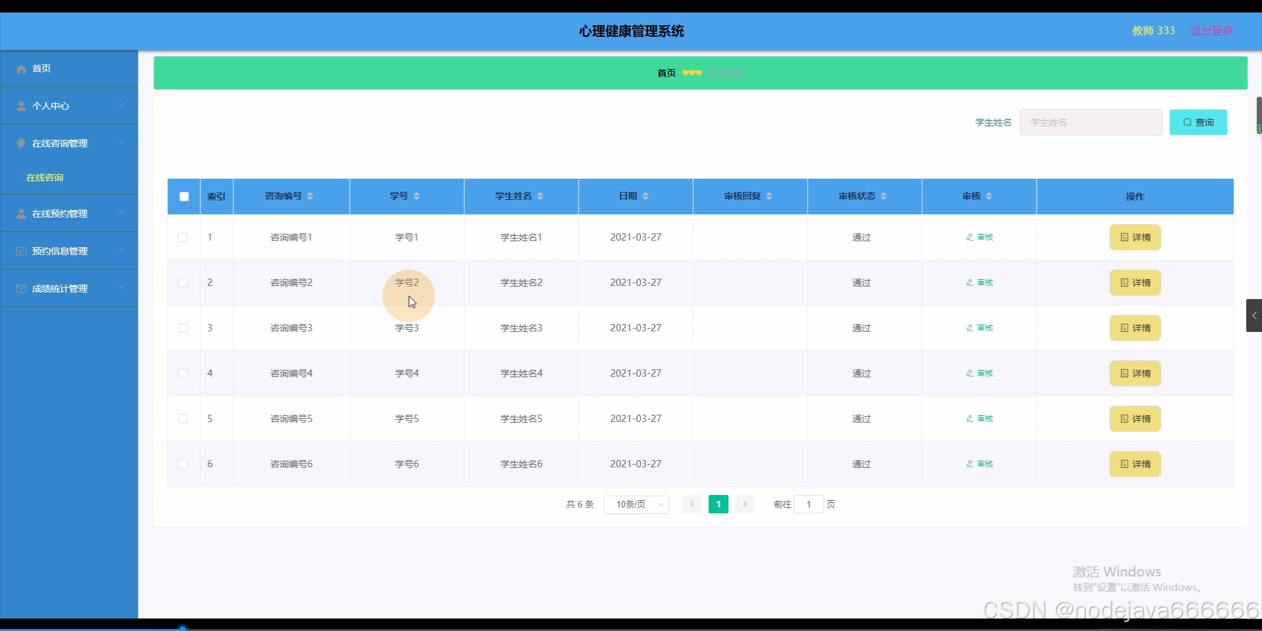
Task: Click the video progress bar at bottom
Action: [x=631, y=628]
